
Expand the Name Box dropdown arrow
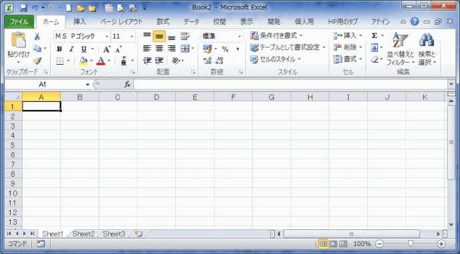[87, 85]
